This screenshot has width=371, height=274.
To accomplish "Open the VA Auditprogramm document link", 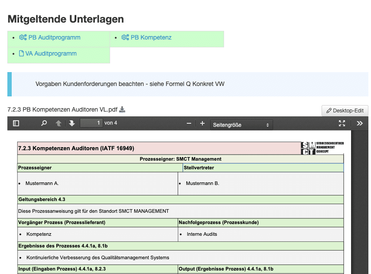I will click(x=51, y=53).
